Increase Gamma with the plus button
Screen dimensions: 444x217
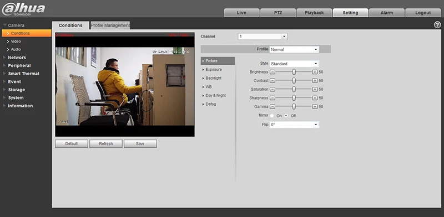coord(315,106)
